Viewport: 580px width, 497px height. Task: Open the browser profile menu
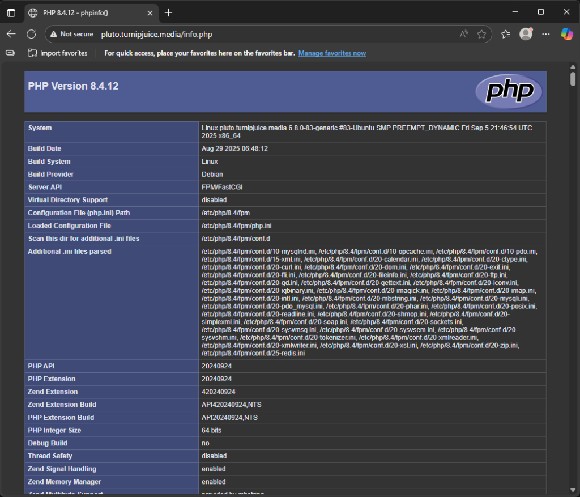pos(526,34)
